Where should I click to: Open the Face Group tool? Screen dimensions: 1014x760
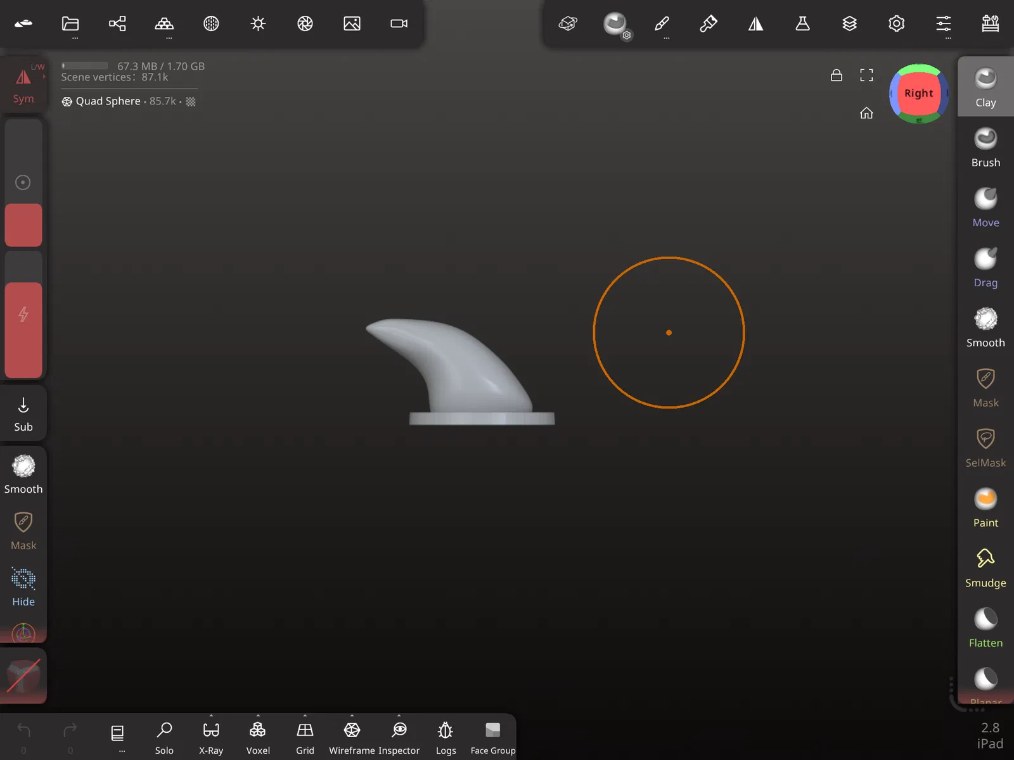492,738
